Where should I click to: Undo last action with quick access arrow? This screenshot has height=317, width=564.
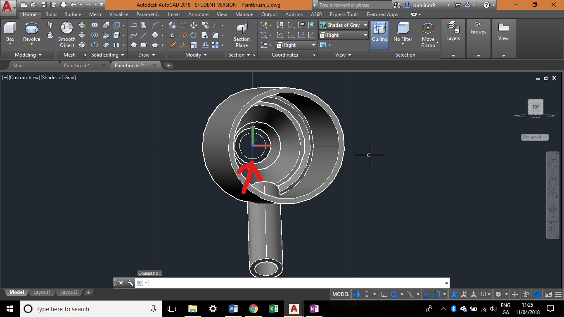pos(73,5)
